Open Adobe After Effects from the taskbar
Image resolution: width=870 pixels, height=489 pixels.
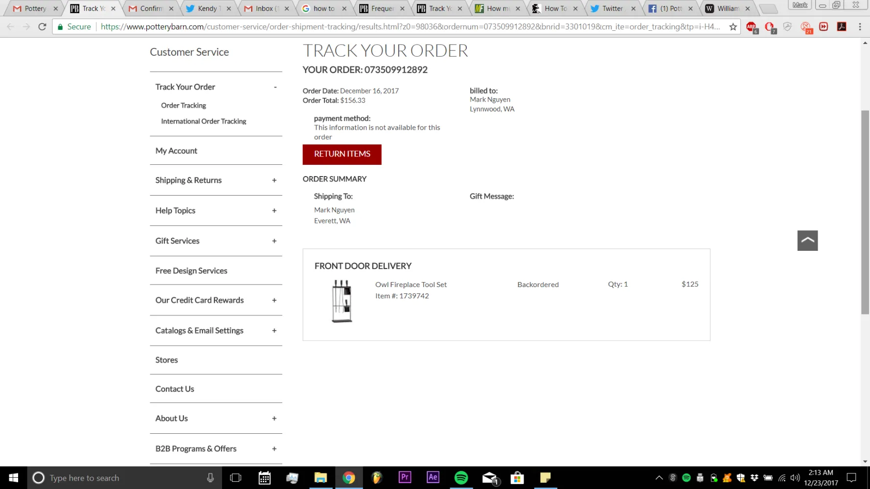coord(433,478)
